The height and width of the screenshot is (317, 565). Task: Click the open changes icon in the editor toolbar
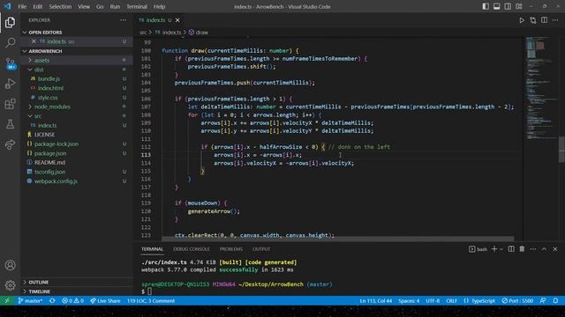[x=533, y=20]
